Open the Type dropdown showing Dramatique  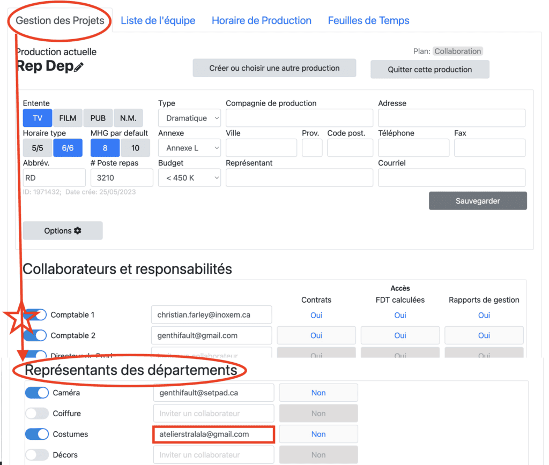point(189,118)
